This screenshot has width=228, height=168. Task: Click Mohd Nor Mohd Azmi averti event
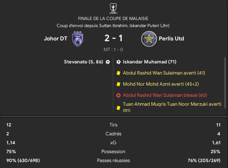161,84
